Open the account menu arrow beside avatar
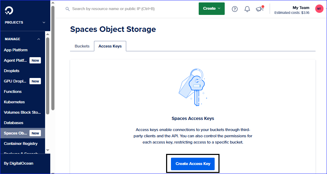Image resolution: width=327 pixels, height=174 pixels. click(x=326, y=9)
